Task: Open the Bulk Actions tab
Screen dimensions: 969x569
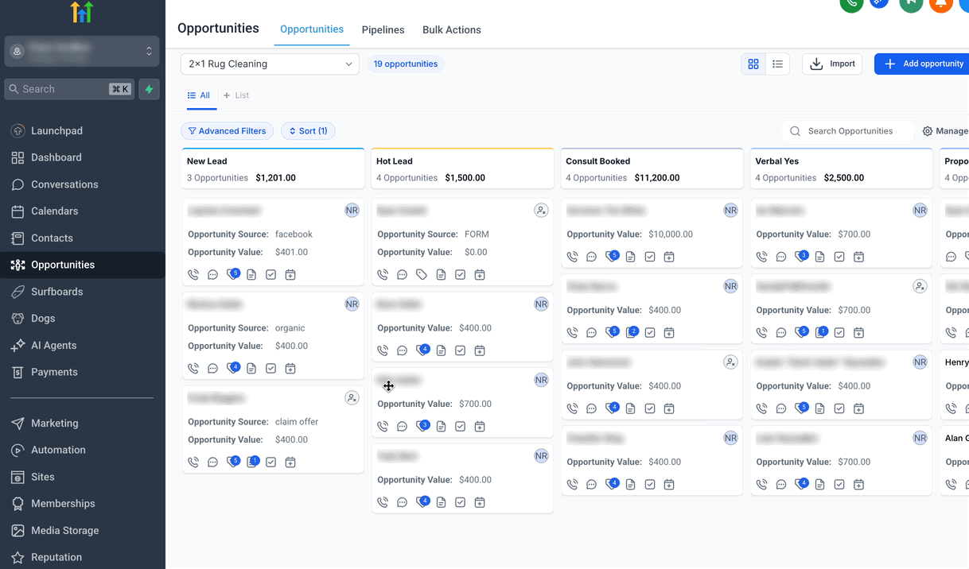Action: 451,30
